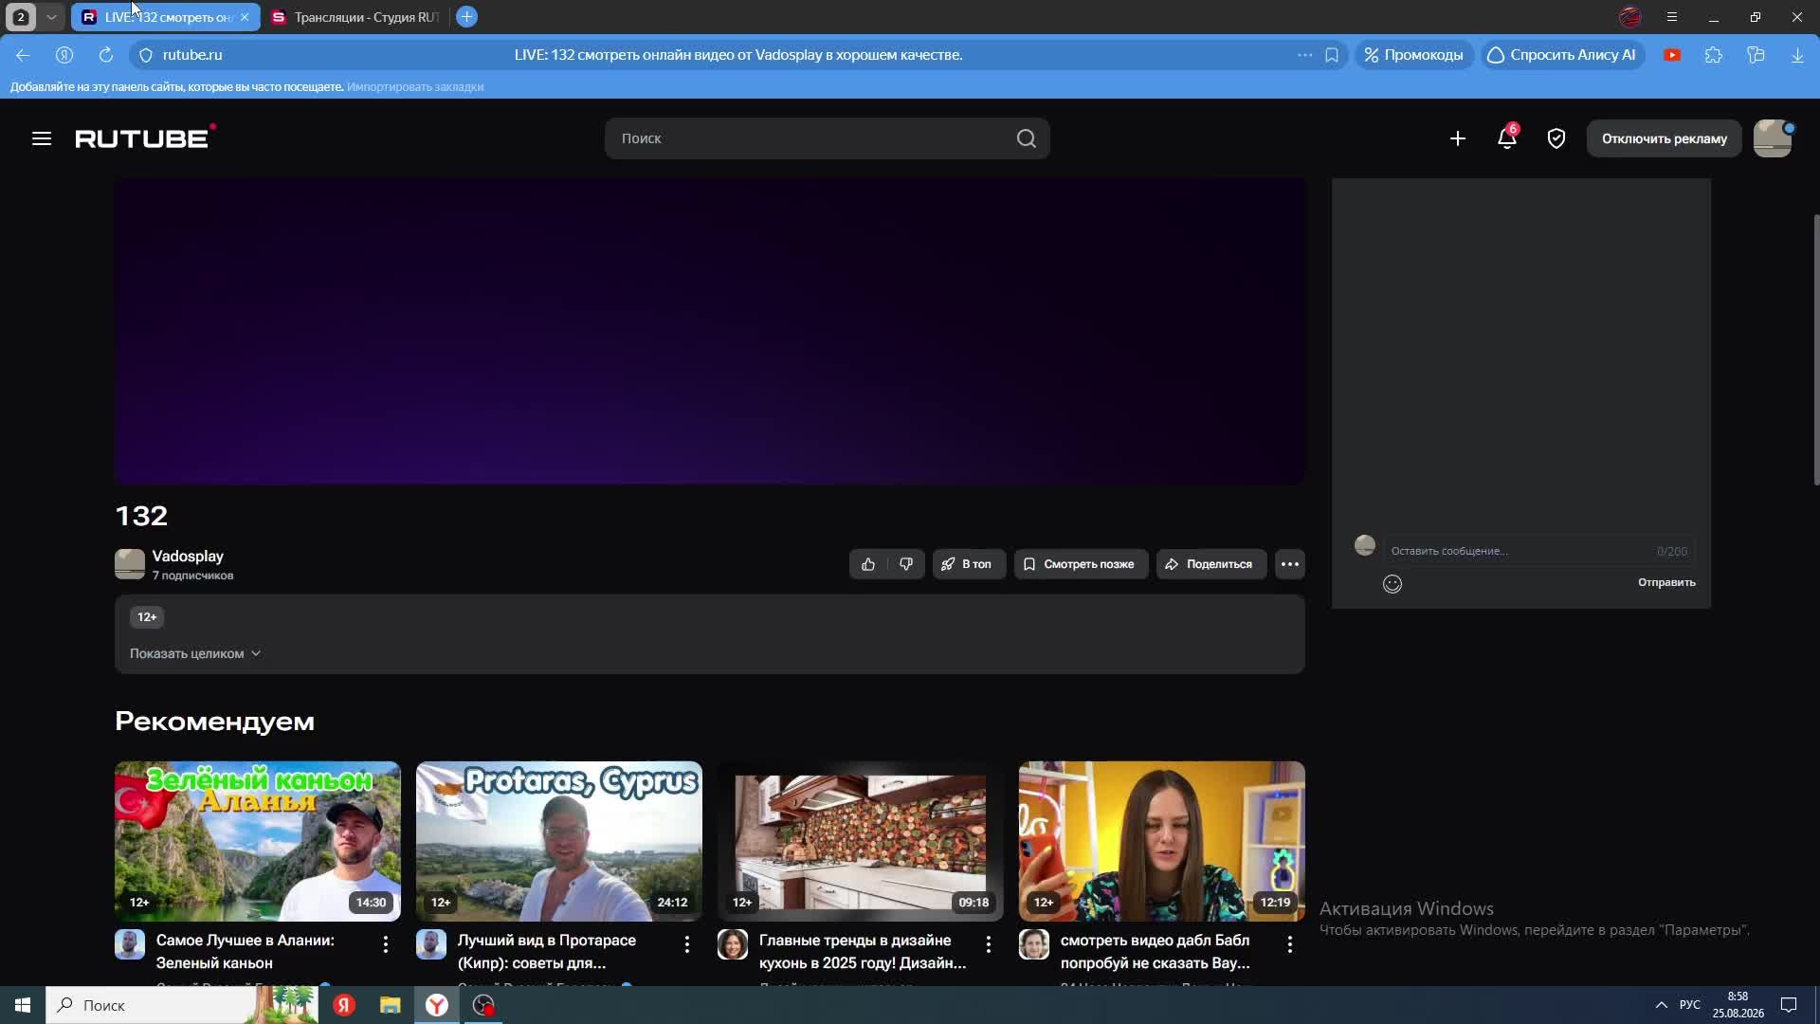Viewport: 1820px width, 1024px height.
Task: Open the add content plus icon
Action: (1458, 138)
